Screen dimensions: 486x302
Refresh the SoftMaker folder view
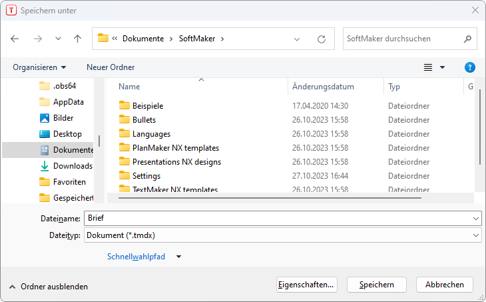pos(322,39)
